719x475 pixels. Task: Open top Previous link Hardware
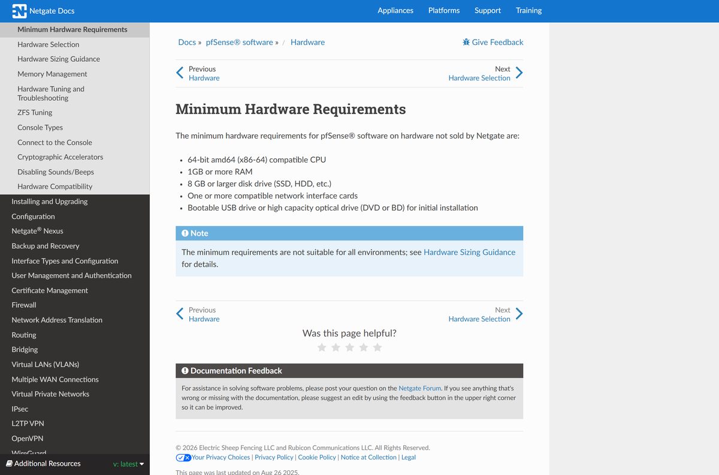pyautogui.click(x=204, y=78)
